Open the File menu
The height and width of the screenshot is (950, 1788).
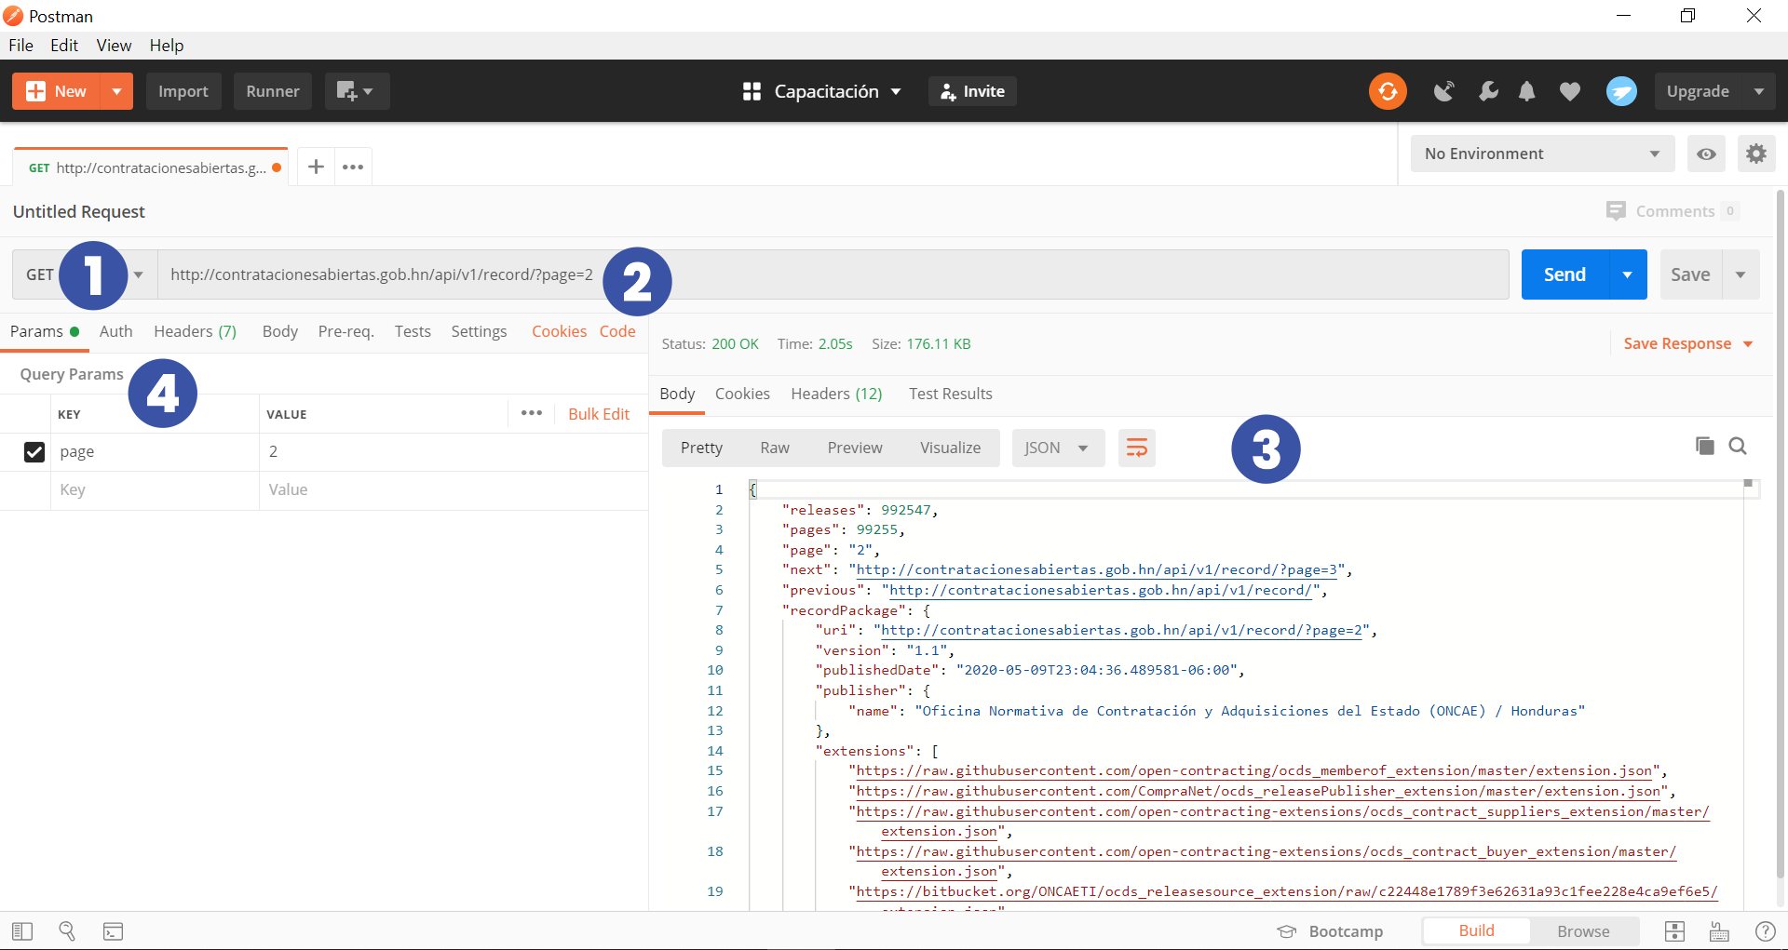tap(20, 46)
